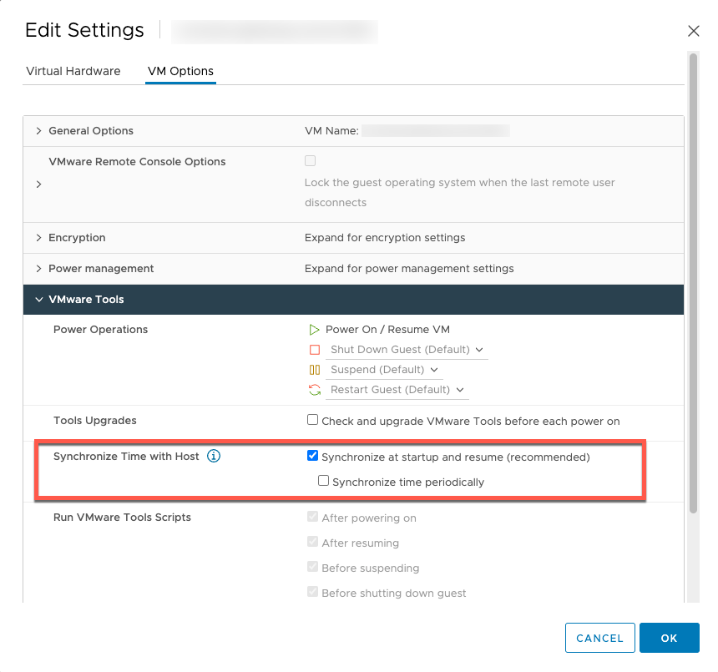Select the VM Options tab
The width and height of the screenshot is (718, 672).
click(180, 71)
